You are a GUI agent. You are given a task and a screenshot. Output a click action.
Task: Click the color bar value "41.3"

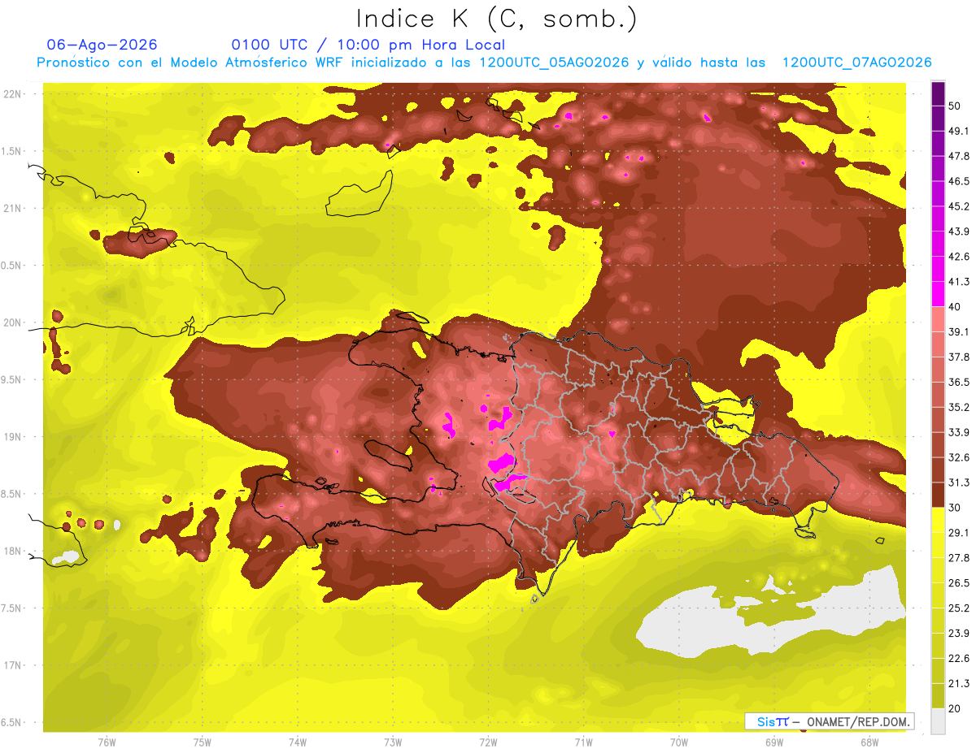[x=958, y=282]
